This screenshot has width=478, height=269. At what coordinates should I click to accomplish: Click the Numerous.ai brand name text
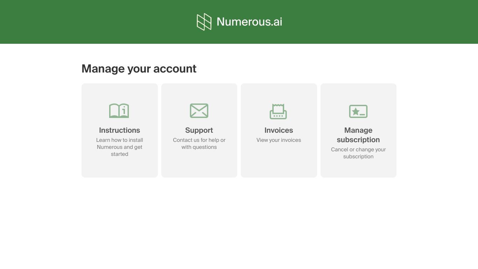(249, 22)
